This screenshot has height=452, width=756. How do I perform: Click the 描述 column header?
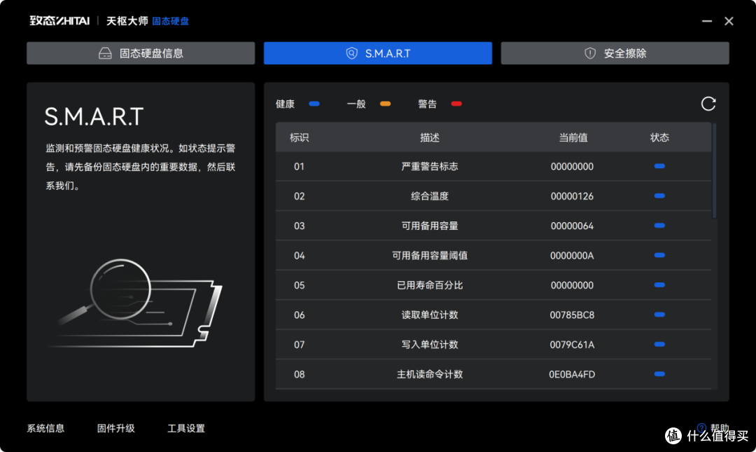430,137
